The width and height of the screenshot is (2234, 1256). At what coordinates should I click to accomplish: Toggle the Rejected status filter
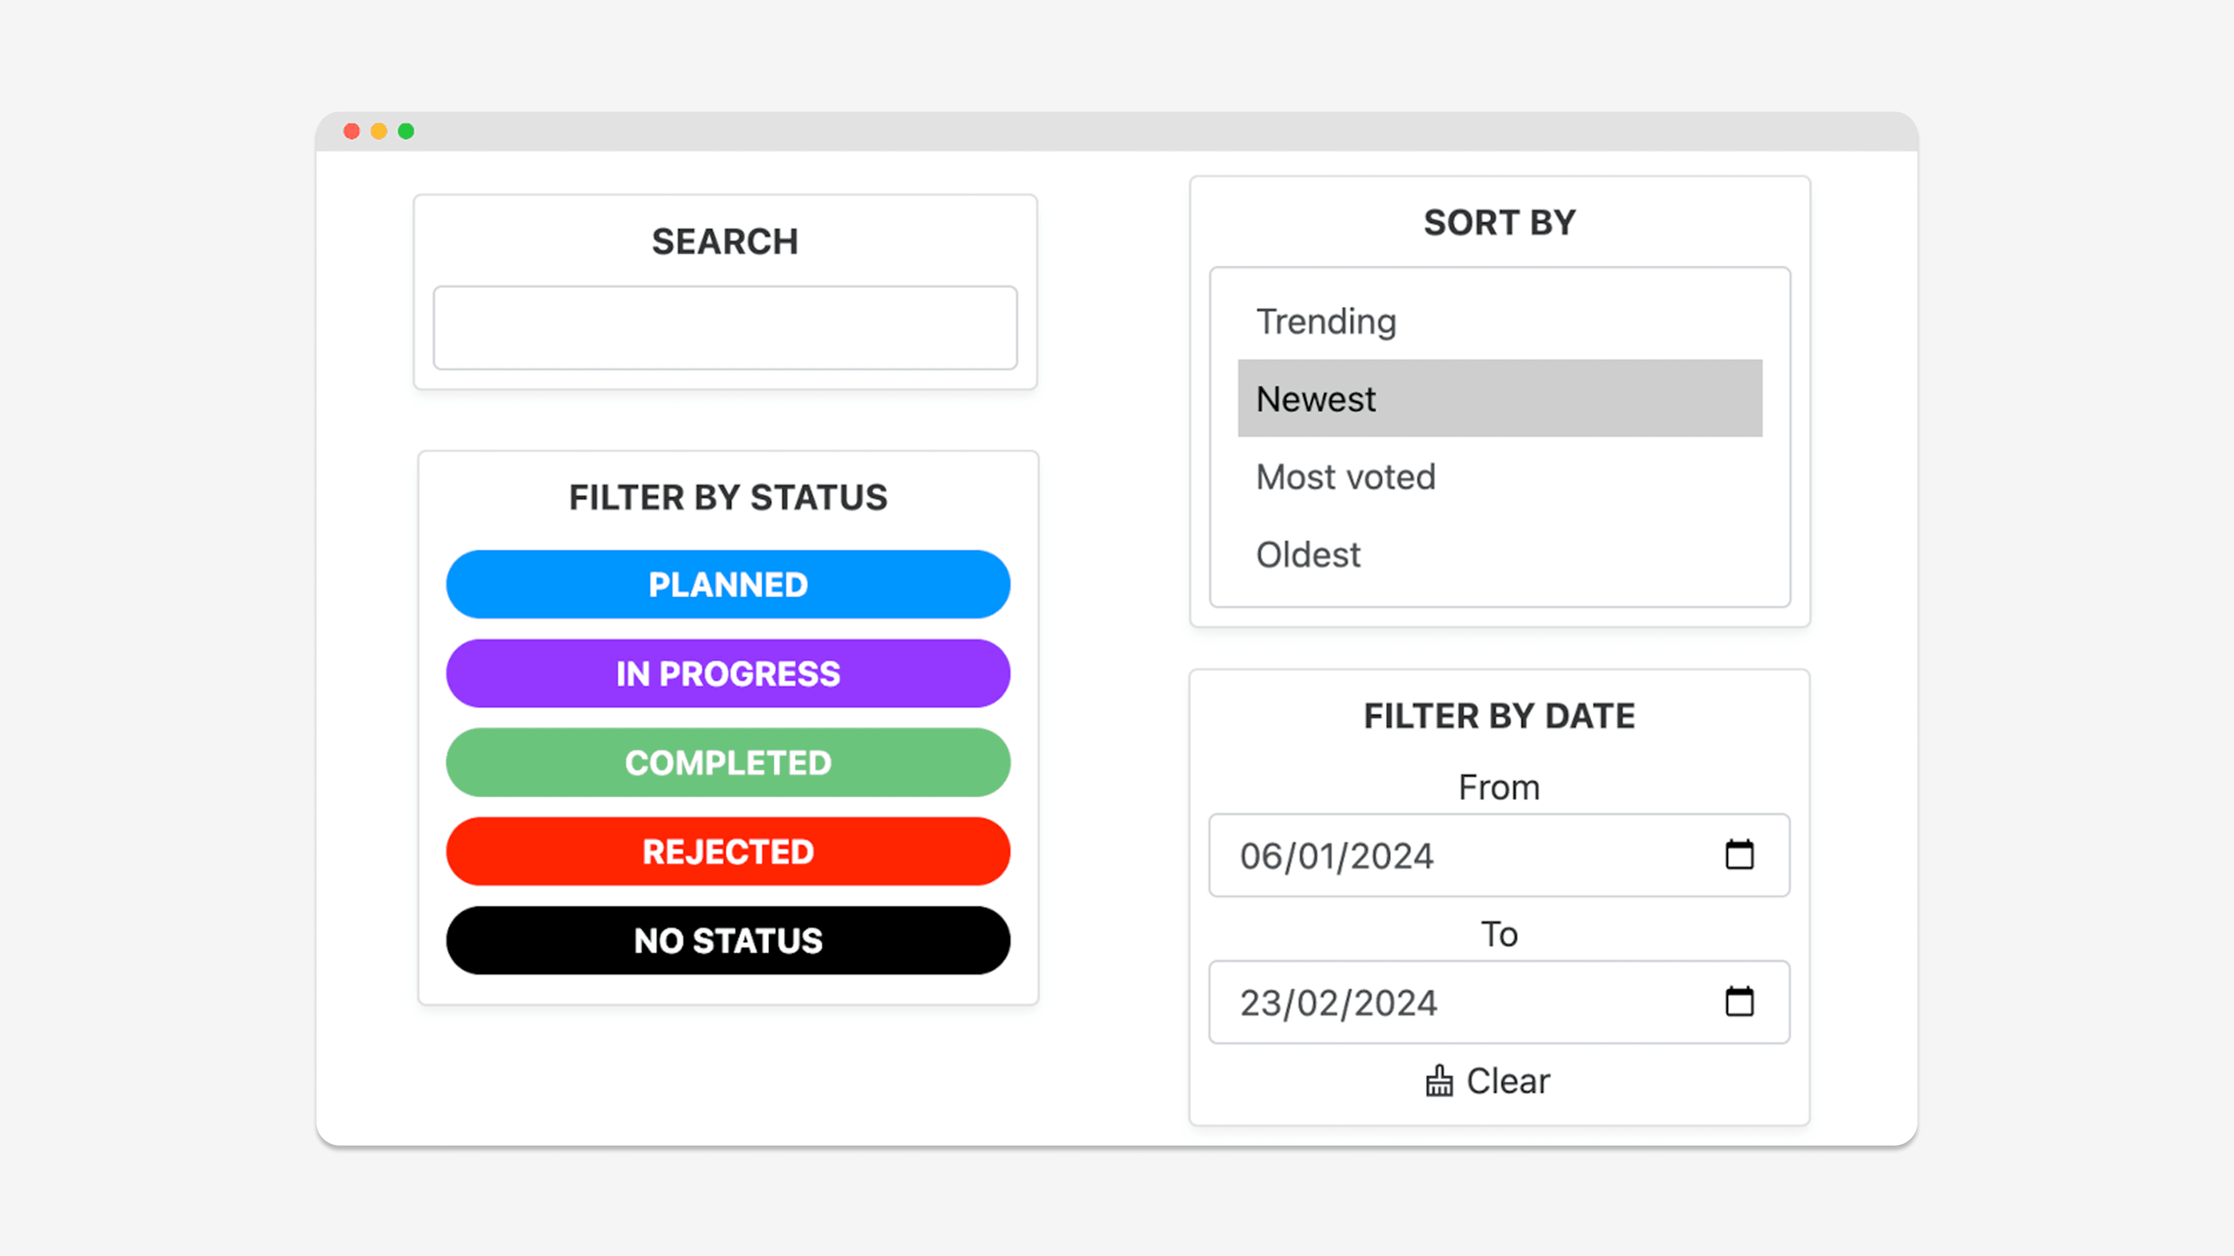click(x=728, y=851)
